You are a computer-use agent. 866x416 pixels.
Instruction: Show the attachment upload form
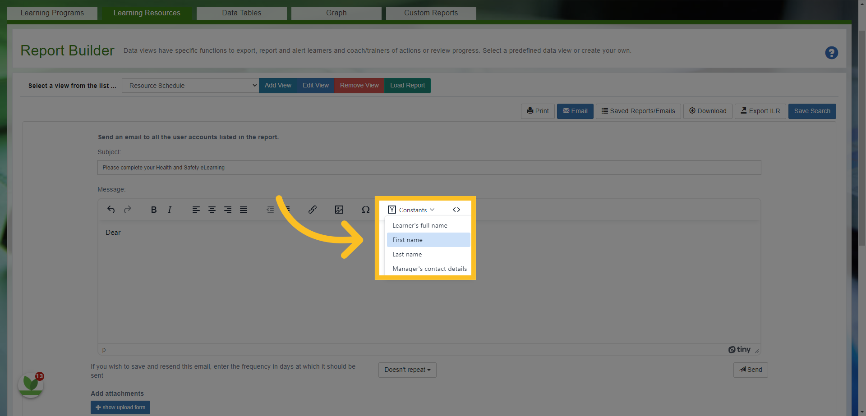pos(120,407)
